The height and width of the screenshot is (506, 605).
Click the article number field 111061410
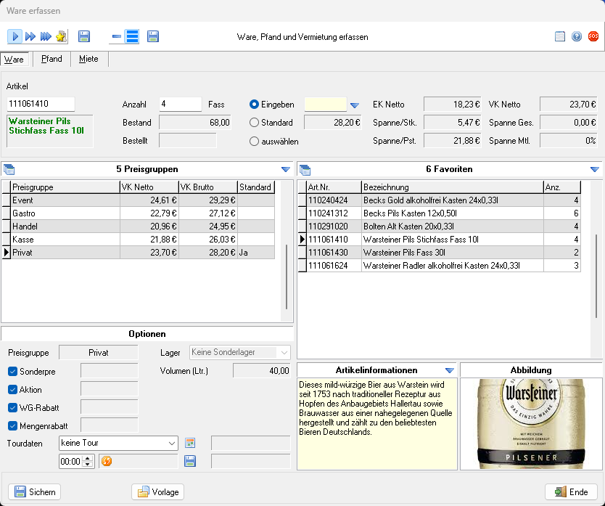pos(41,104)
